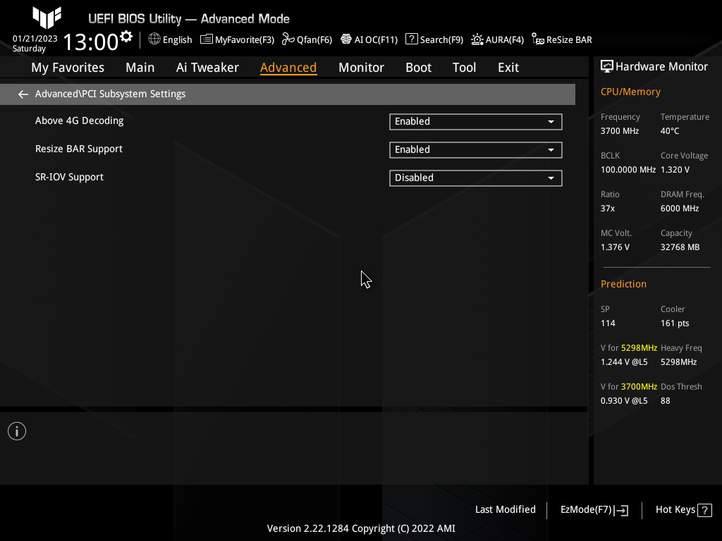Click the SP value 114
This screenshot has width=722, height=541.
pos(608,323)
